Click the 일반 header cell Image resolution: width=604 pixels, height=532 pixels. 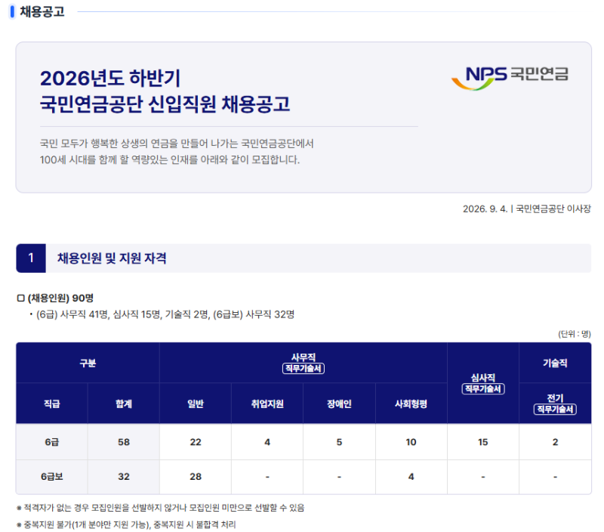(196, 404)
